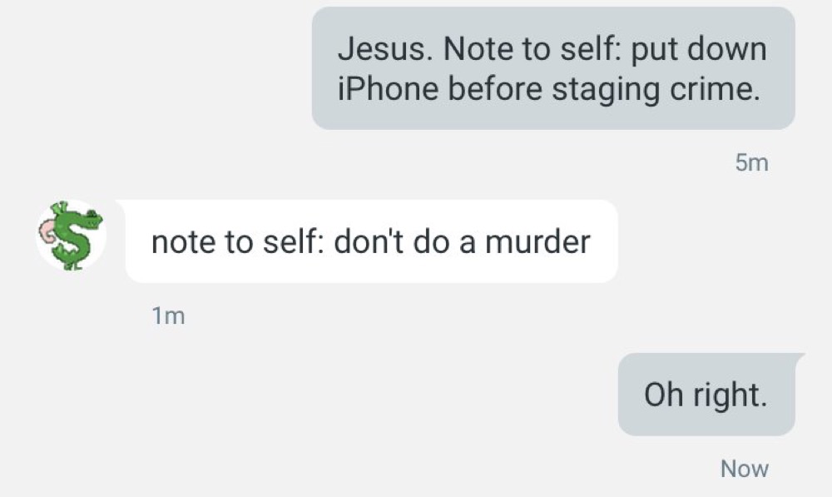Open the green dollar-sign alligator avatar profile
The image size is (832, 497).
[71, 236]
